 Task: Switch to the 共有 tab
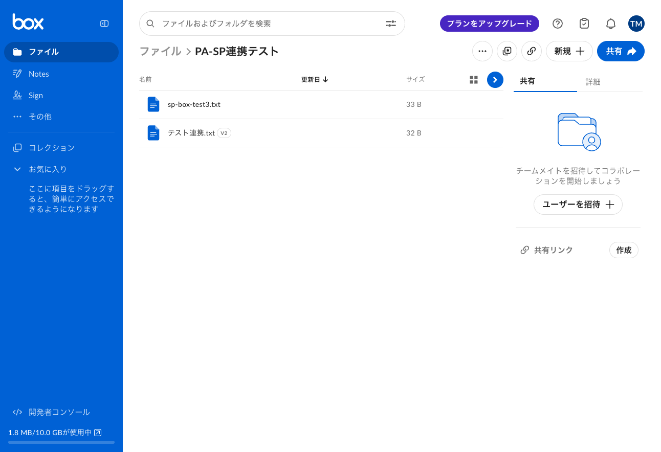tap(545, 81)
